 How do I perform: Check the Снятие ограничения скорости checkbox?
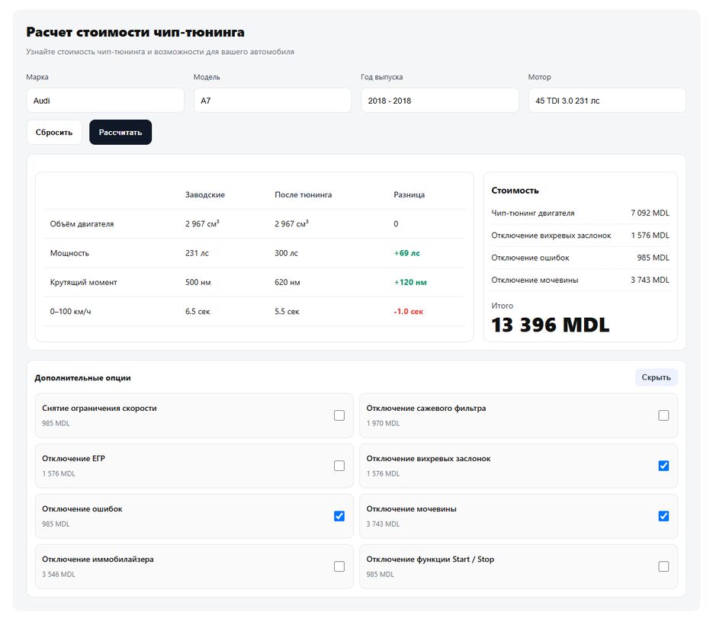339,415
